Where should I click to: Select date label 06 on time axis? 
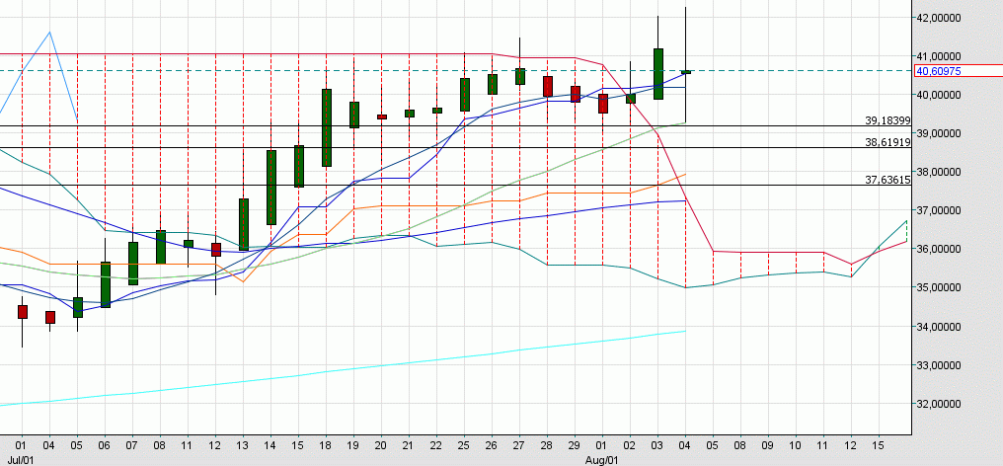tap(105, 445)
